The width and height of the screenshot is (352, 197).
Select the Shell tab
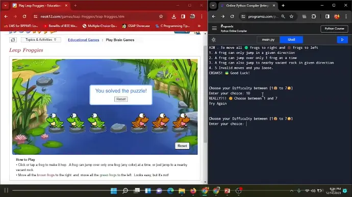[291, 40]
